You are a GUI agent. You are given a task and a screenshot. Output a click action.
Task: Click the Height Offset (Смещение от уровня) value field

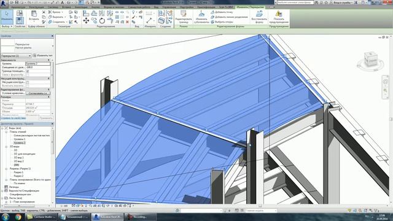(x=38, y=68)
